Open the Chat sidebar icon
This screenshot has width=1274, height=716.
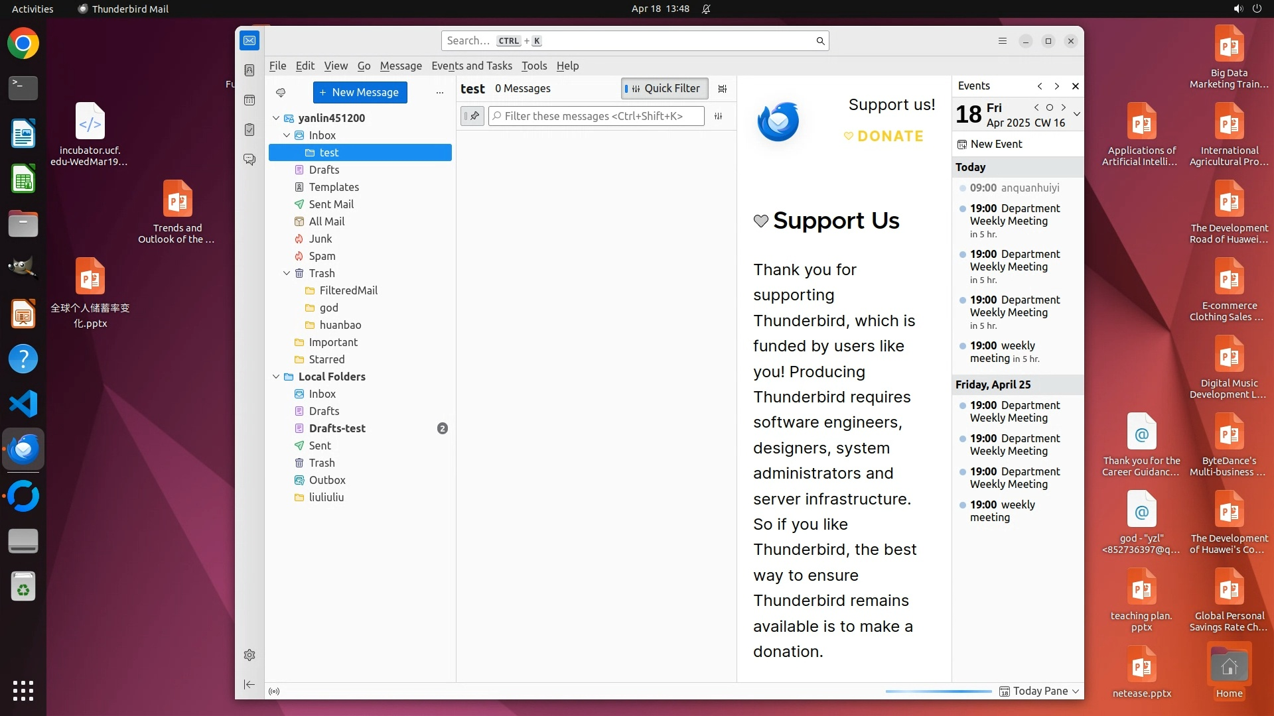coord(249,160)
